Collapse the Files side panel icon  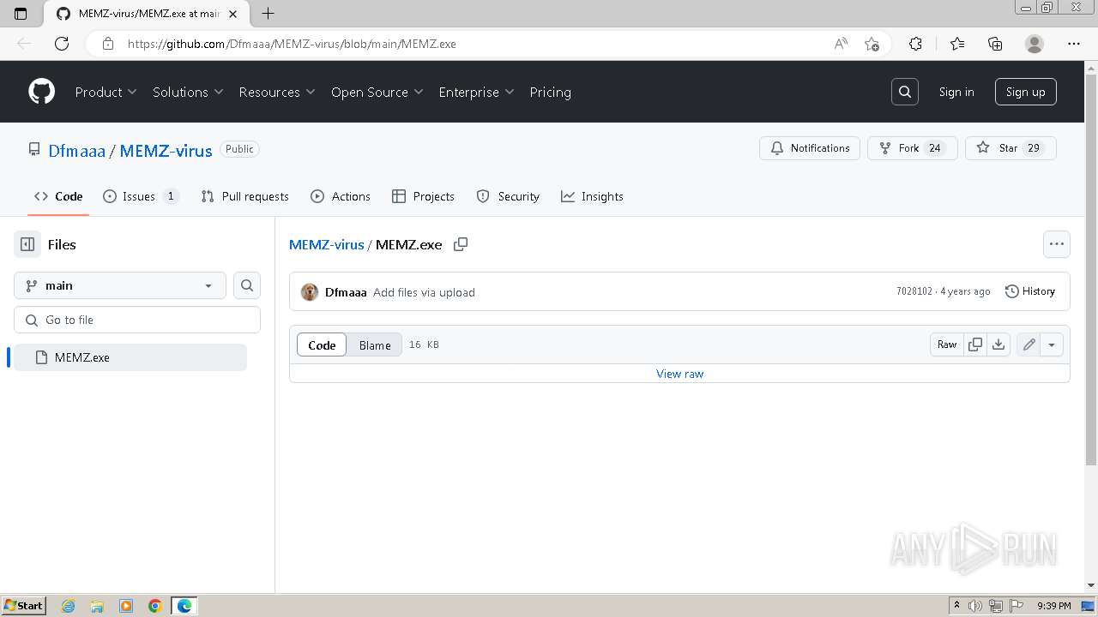27,244
